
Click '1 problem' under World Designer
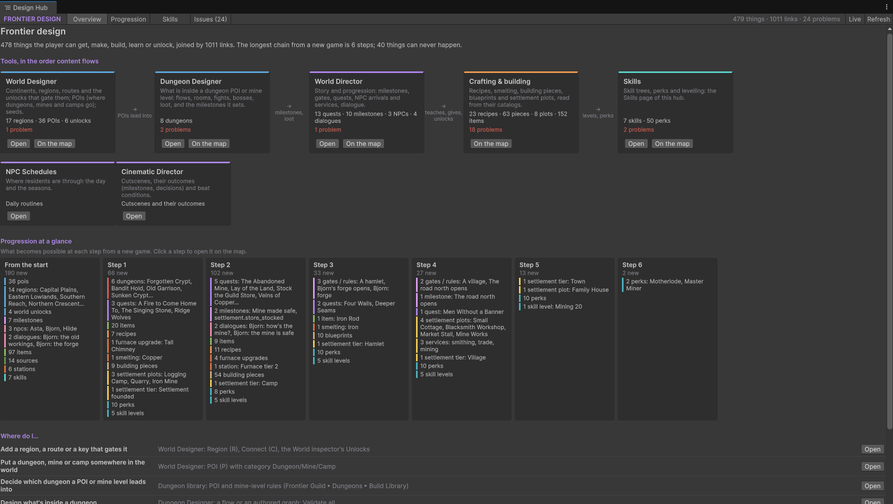click(x=19, y=130)
